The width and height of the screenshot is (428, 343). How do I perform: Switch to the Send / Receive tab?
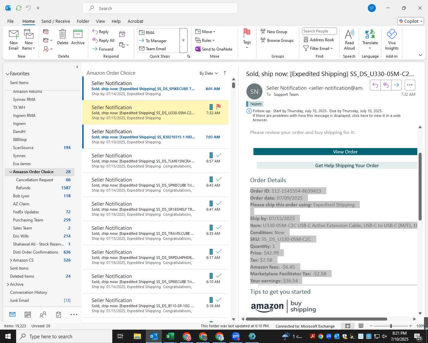pyautogui.click(x=56, y=21)
